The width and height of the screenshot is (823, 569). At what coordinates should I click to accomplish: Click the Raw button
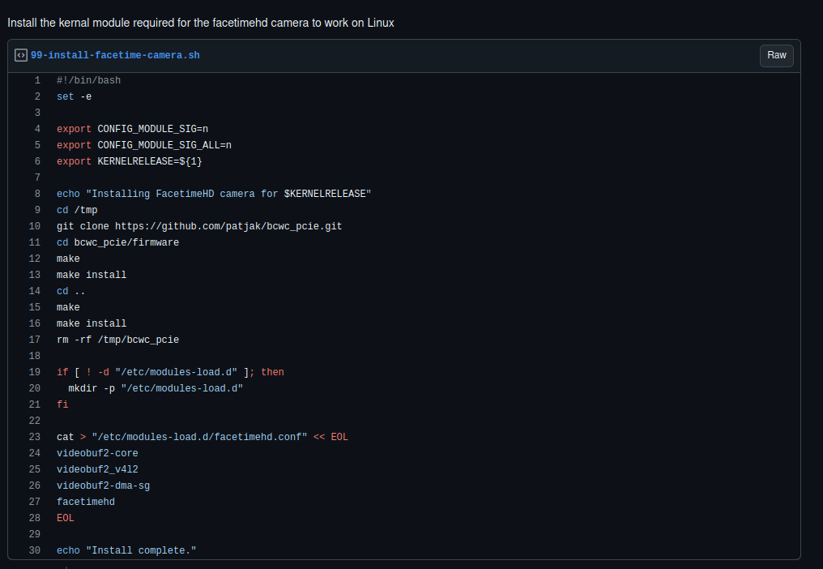coord(775,55)
